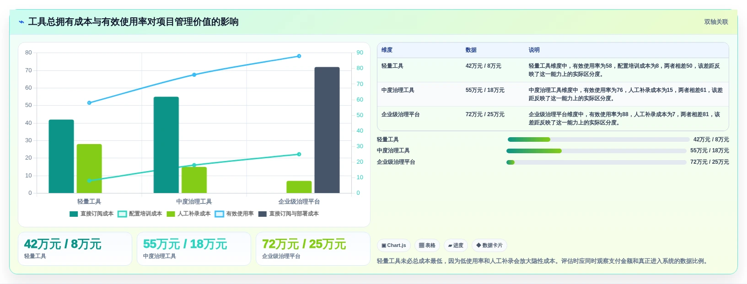Click the 企业级治理平台 x-axis label
The height and width of the screenshot is (284, 747).
click(299, 202)
